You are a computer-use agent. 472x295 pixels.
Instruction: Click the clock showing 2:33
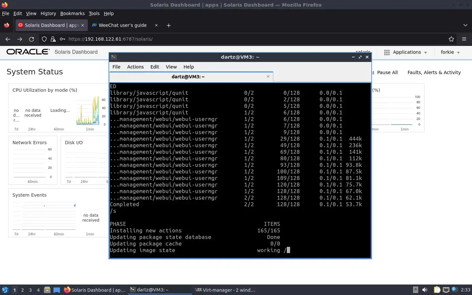click(465, 290)
